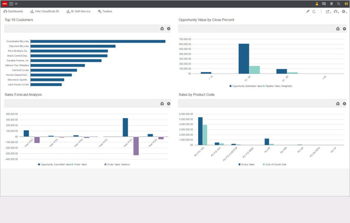Open the dashboard settings gear dropdown

pyautogui.click(x=344, y=11)
